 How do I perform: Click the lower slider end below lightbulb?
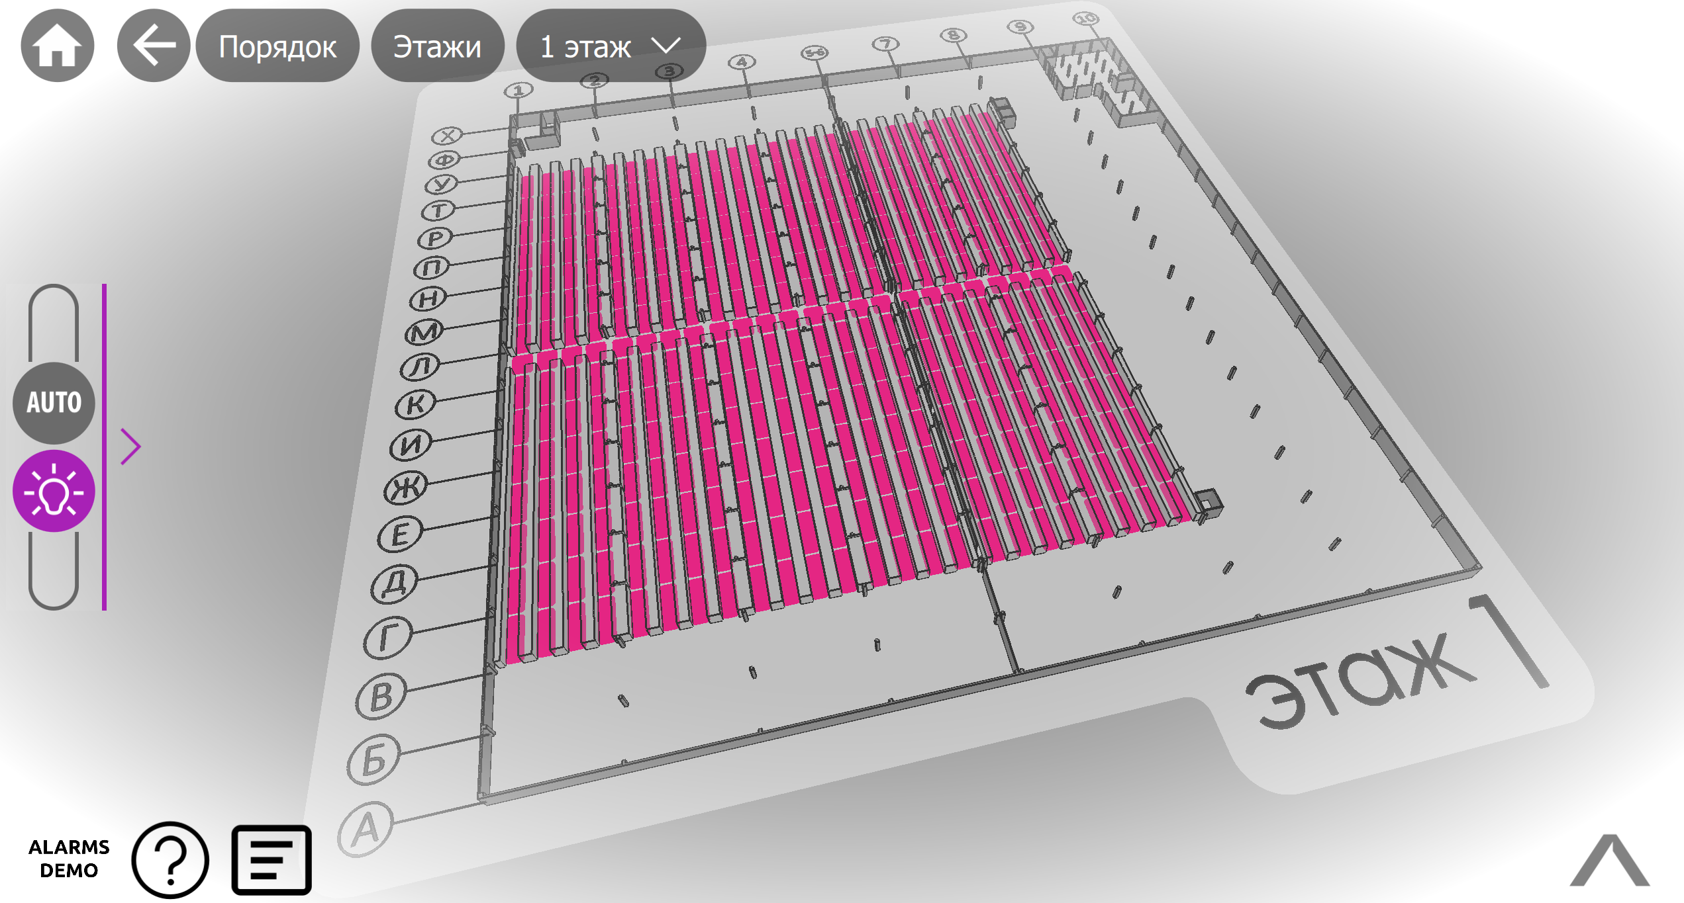(x=54, y=572)
